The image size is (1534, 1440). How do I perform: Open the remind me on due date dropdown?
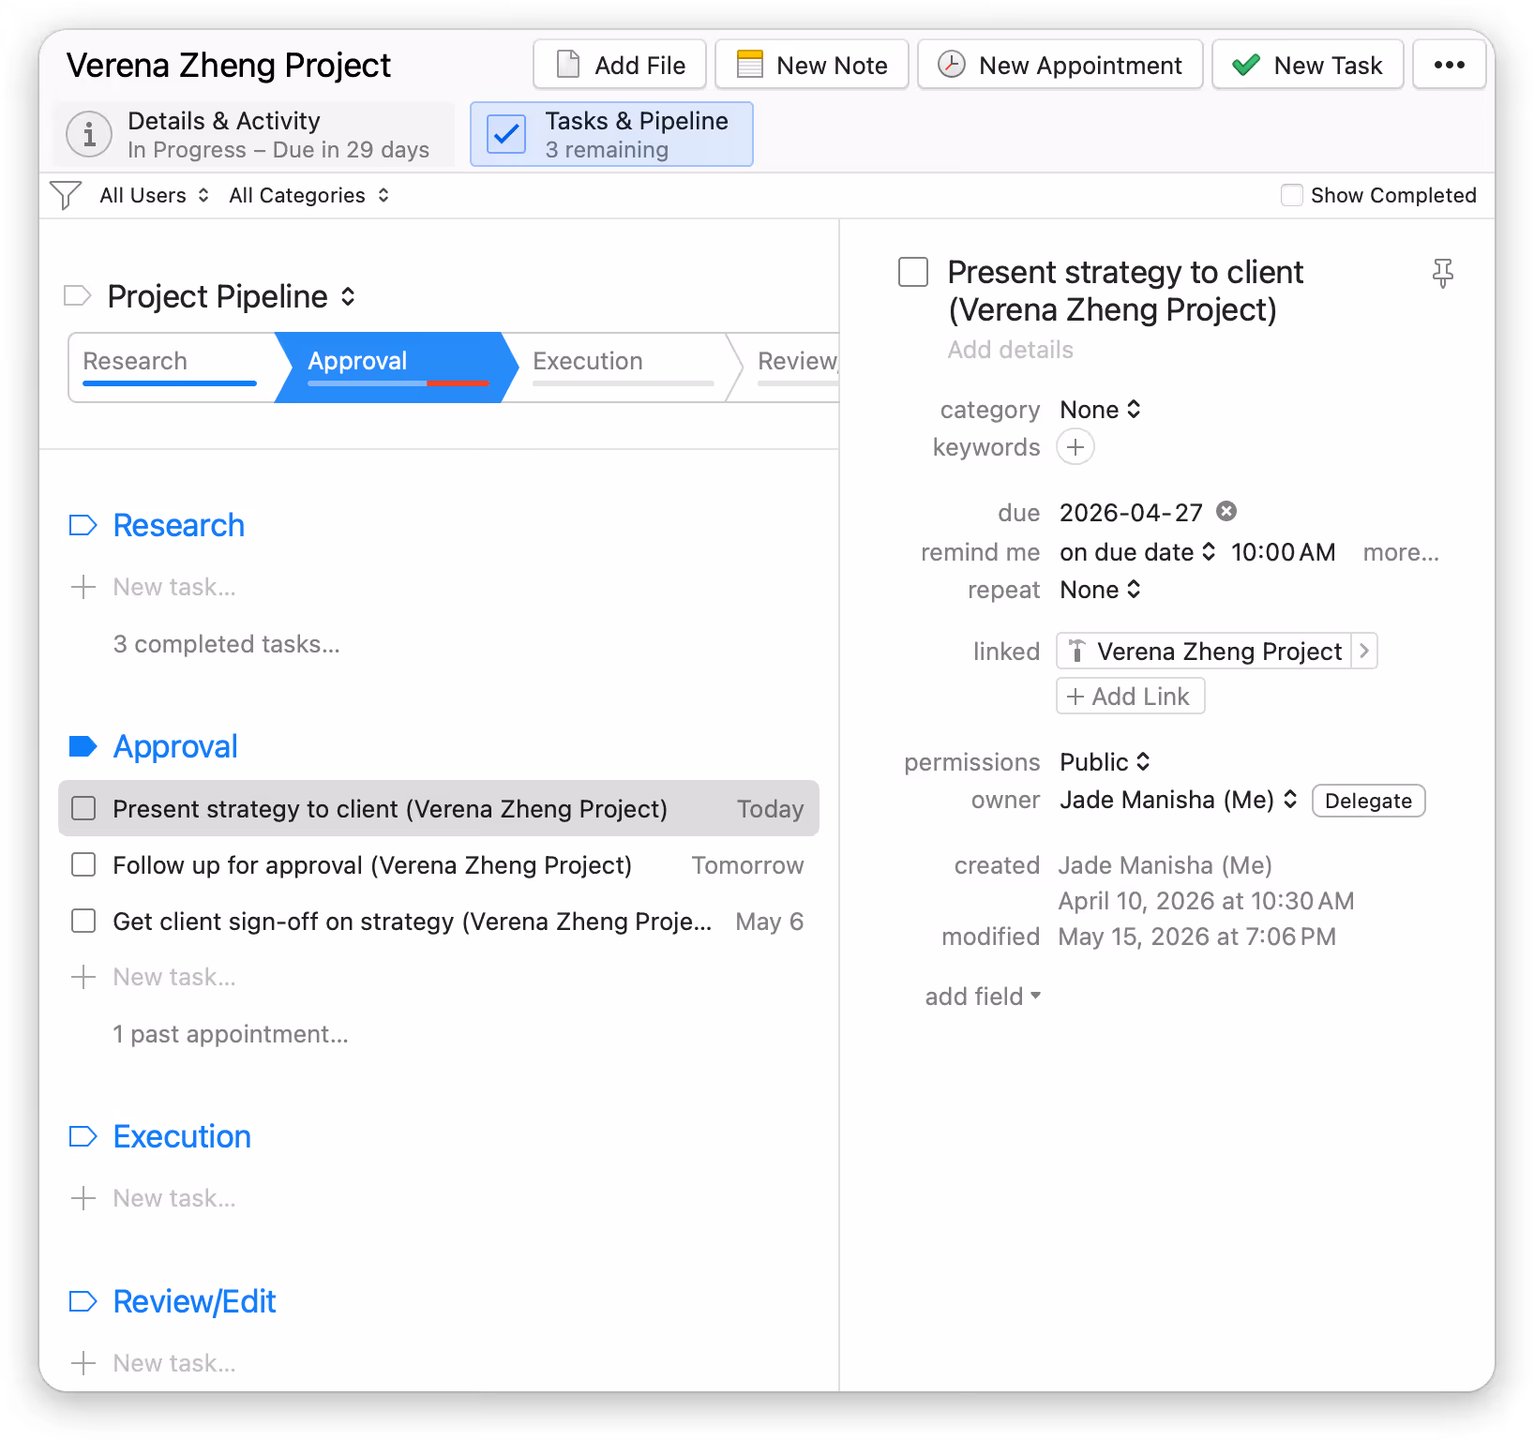[x=1137, y=552]
